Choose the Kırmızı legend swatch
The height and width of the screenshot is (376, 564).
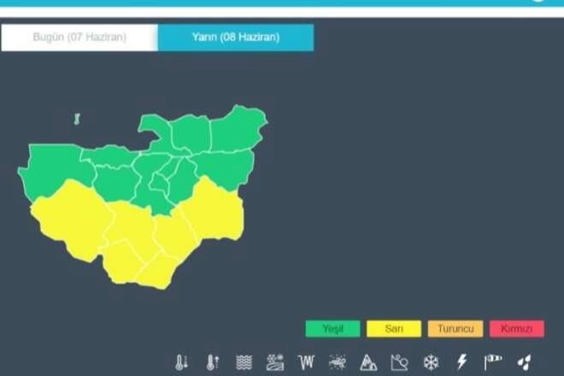pos(517,328)
